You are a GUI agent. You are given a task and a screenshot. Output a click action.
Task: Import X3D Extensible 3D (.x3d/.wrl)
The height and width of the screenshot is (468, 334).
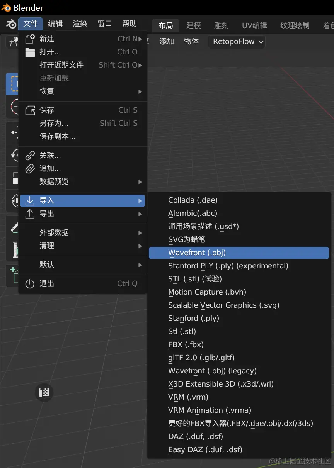239,384
